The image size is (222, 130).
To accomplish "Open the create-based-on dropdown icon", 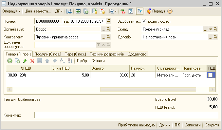I will 113,11.
